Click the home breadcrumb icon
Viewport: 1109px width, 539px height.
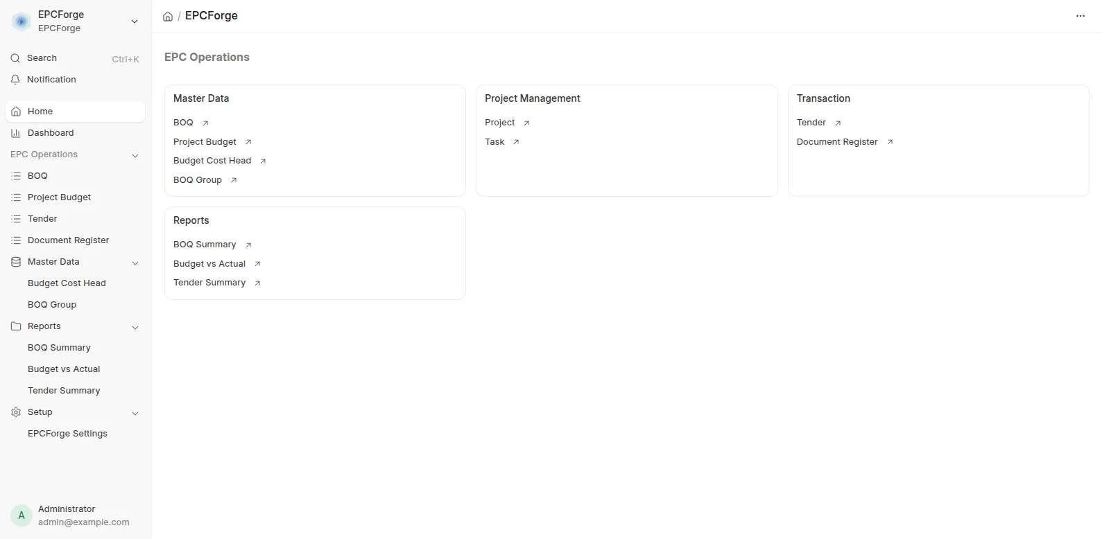pyautogui.click(x=168, y=16)
